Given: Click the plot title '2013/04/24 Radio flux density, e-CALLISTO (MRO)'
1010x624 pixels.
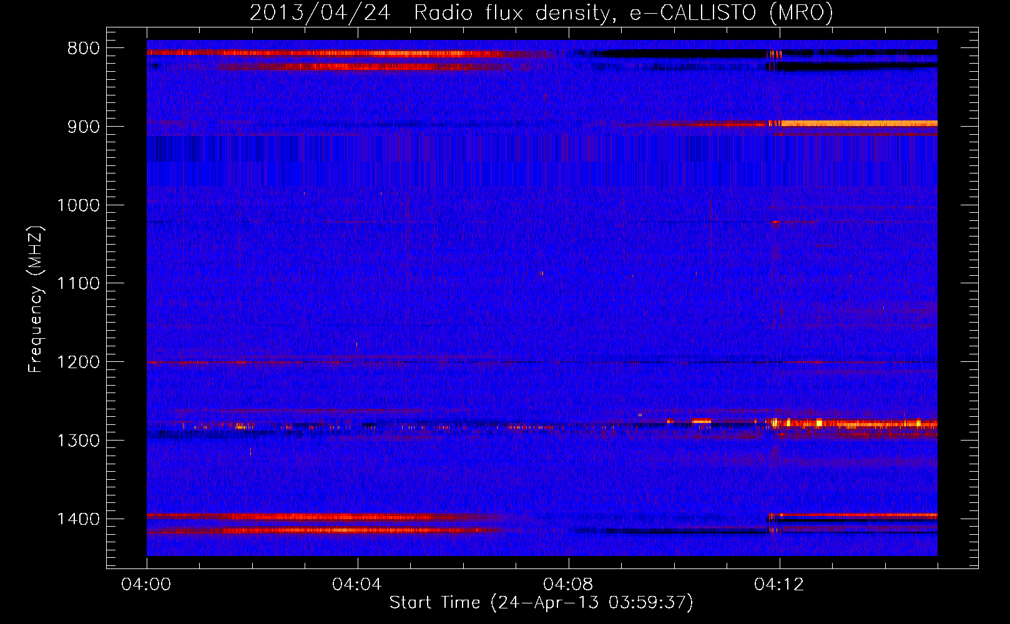Looking at the screenshot, I should (541, 13).
